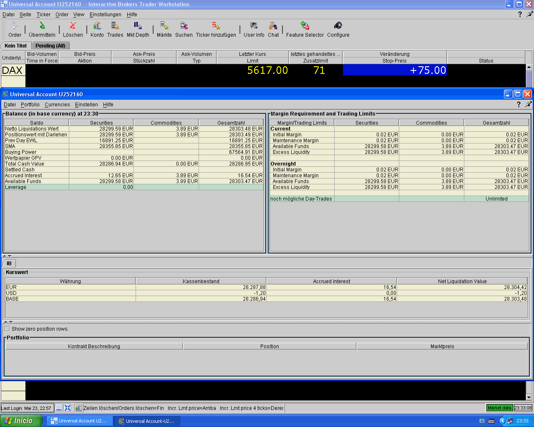Click the help question mark in Universal Account window
534x427 pixels.
click(519, 104)
